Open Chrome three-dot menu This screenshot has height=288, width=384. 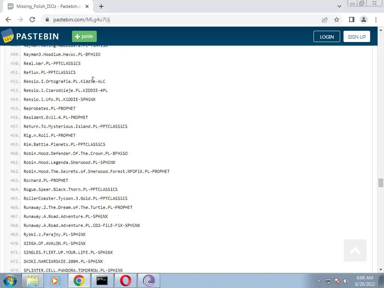[376, 19]
